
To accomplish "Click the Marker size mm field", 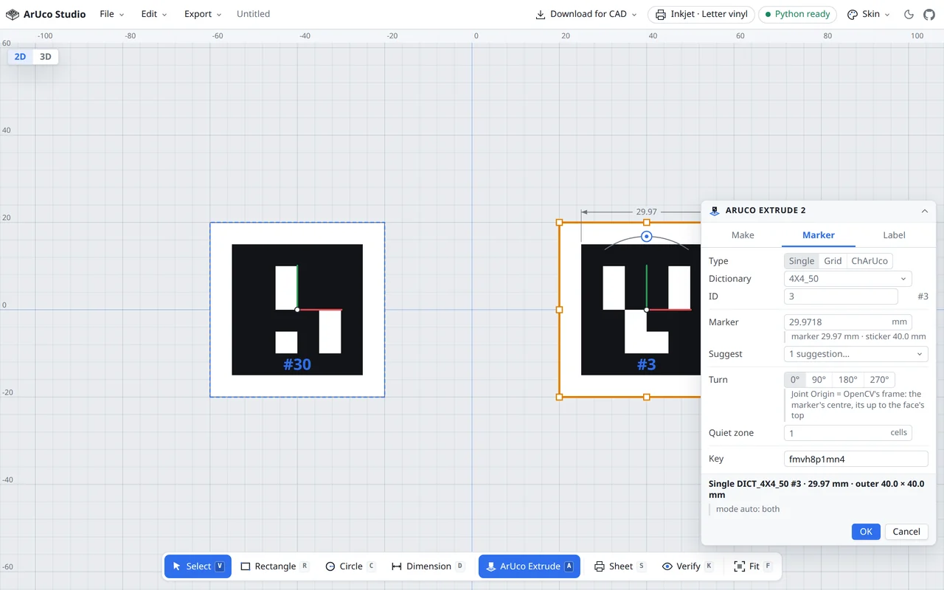I will [x=848, y=322].
